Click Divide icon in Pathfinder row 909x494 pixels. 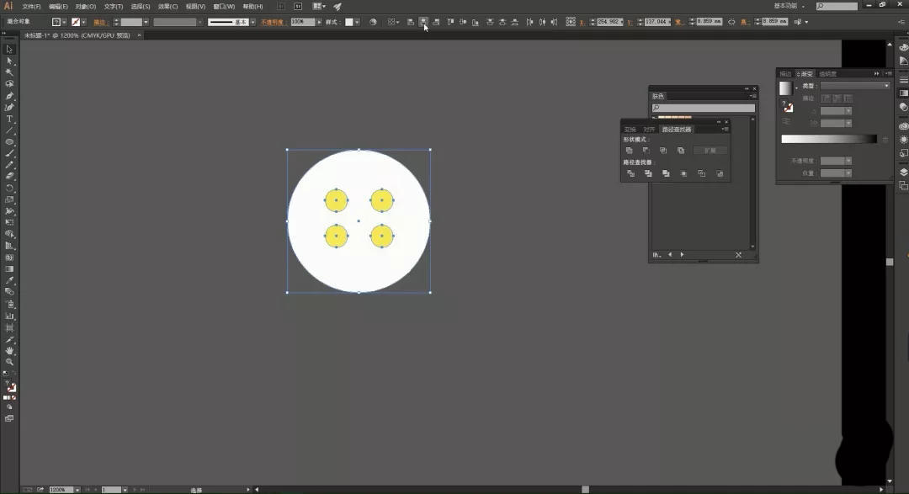(x=630, y=173)
